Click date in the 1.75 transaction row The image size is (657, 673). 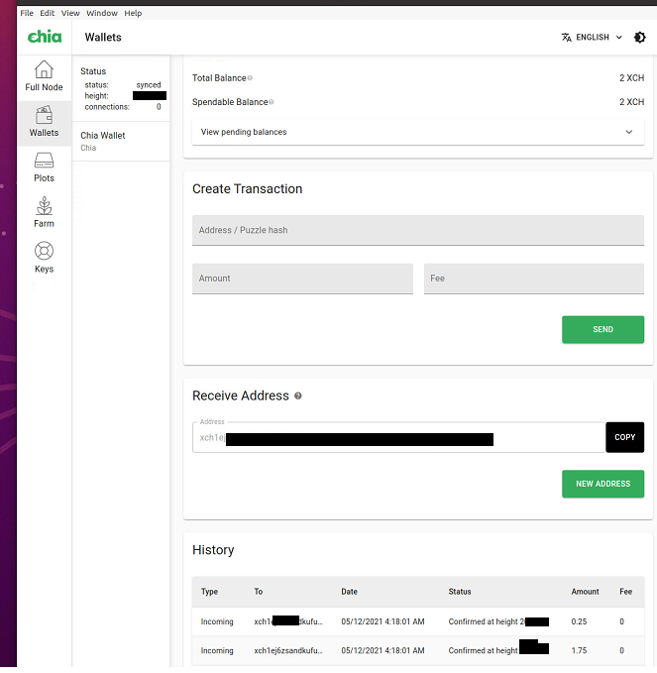pyautogui.click(x=383, y=650)
